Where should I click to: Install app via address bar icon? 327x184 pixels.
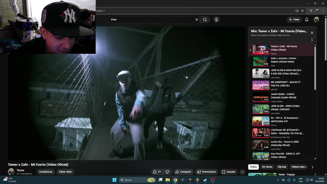pyautogui.click(x=297, y=11)
